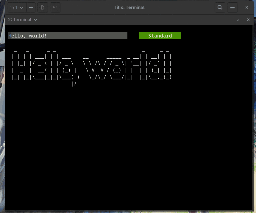This screenshot has height=213, width=256.
Task: Add a terminal to the right
Action: (43, 7)
